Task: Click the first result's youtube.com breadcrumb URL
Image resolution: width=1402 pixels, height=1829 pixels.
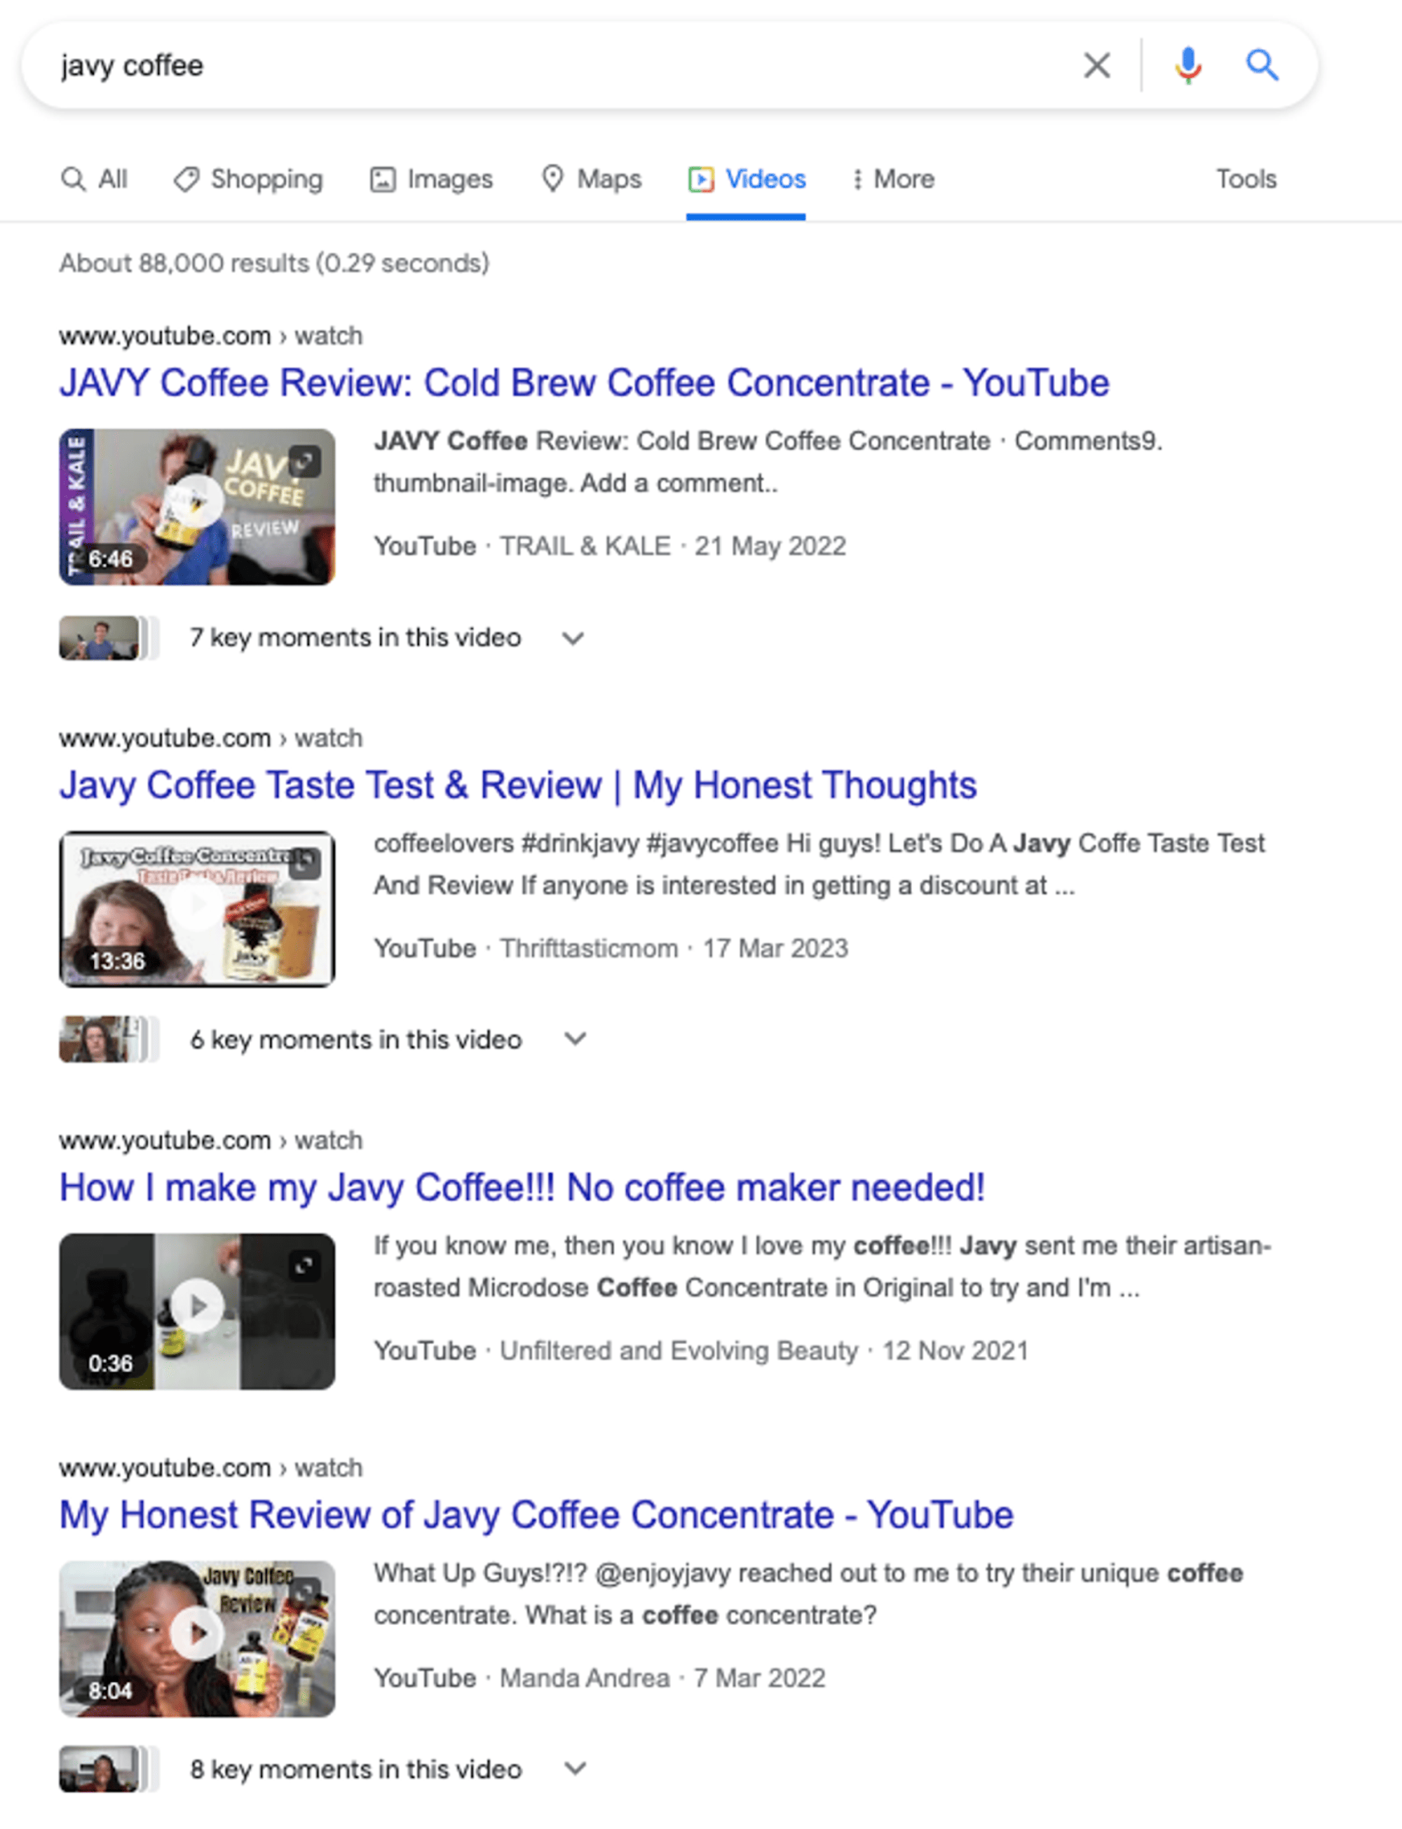Action: [210, 336]
